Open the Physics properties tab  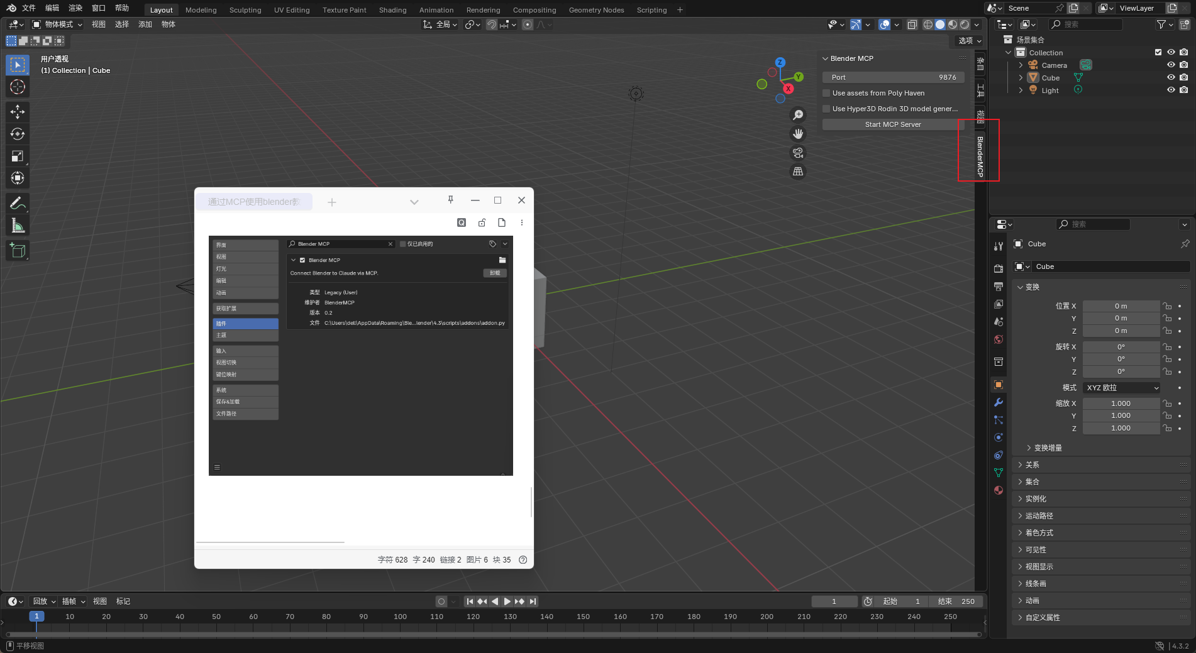[x=999, y=437]
